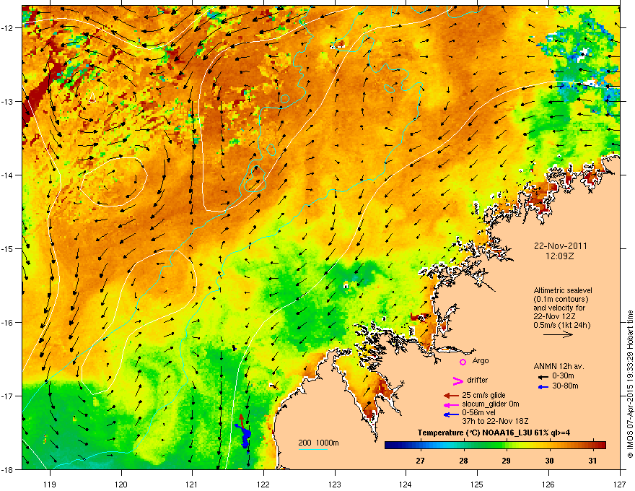Click the longitude axis label 127
The image size is (635, 491).
point(620,484)
